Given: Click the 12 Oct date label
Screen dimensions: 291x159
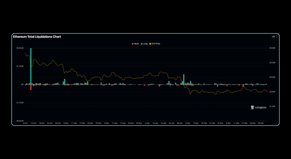Looking at the screenshot, I should coord(34,123).
